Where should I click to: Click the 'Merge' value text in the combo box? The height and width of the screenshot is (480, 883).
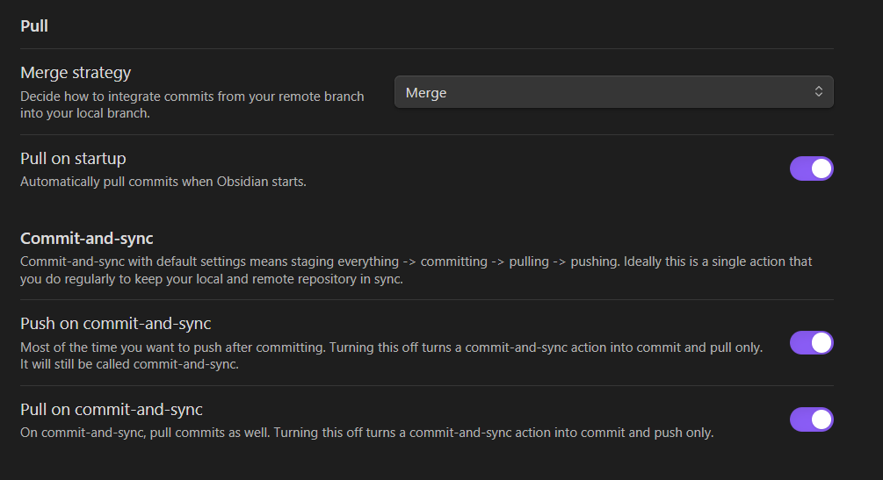(426, 93)
